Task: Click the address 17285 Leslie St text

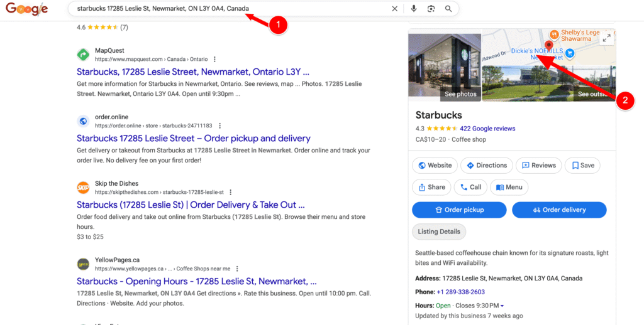Action: [512, 279]
